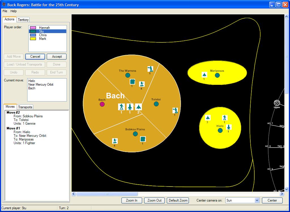Click The Warrens territory marker dot
The width and height of the screenshot is (290, 212).
(128, 75)
